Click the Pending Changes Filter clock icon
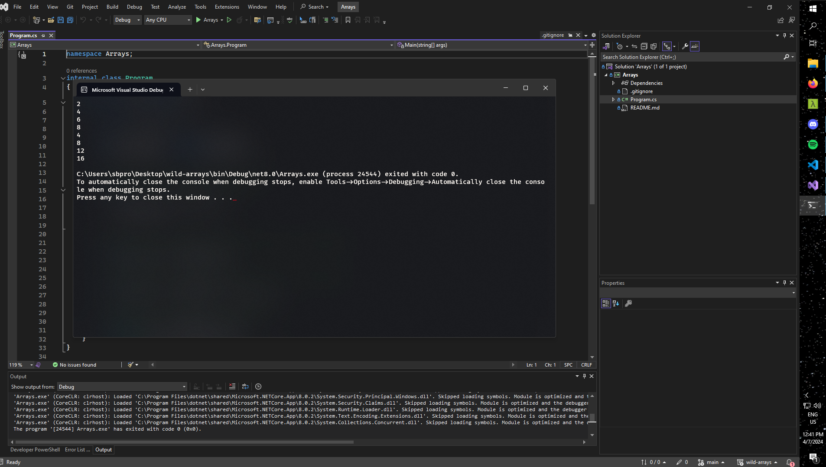The height and width of the screenshot is (467, 826). coord(620,46)
